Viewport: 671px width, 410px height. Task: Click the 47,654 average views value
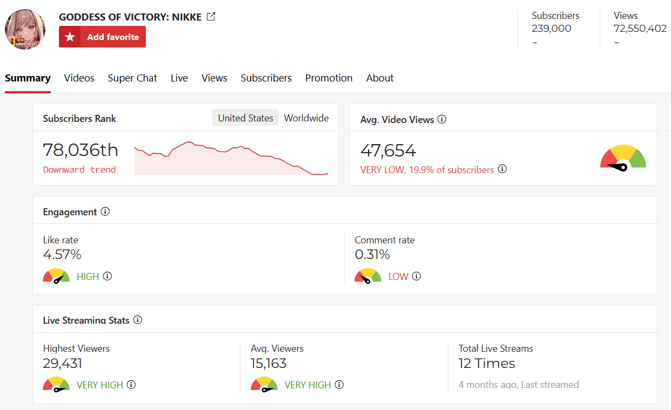[x=388, y=150]
